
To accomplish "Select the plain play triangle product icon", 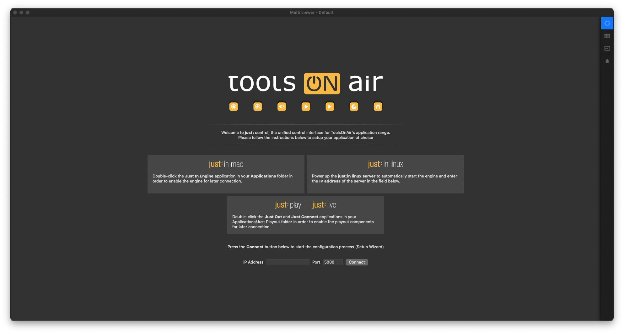I will pyautogui.click(x=330, y=107).
